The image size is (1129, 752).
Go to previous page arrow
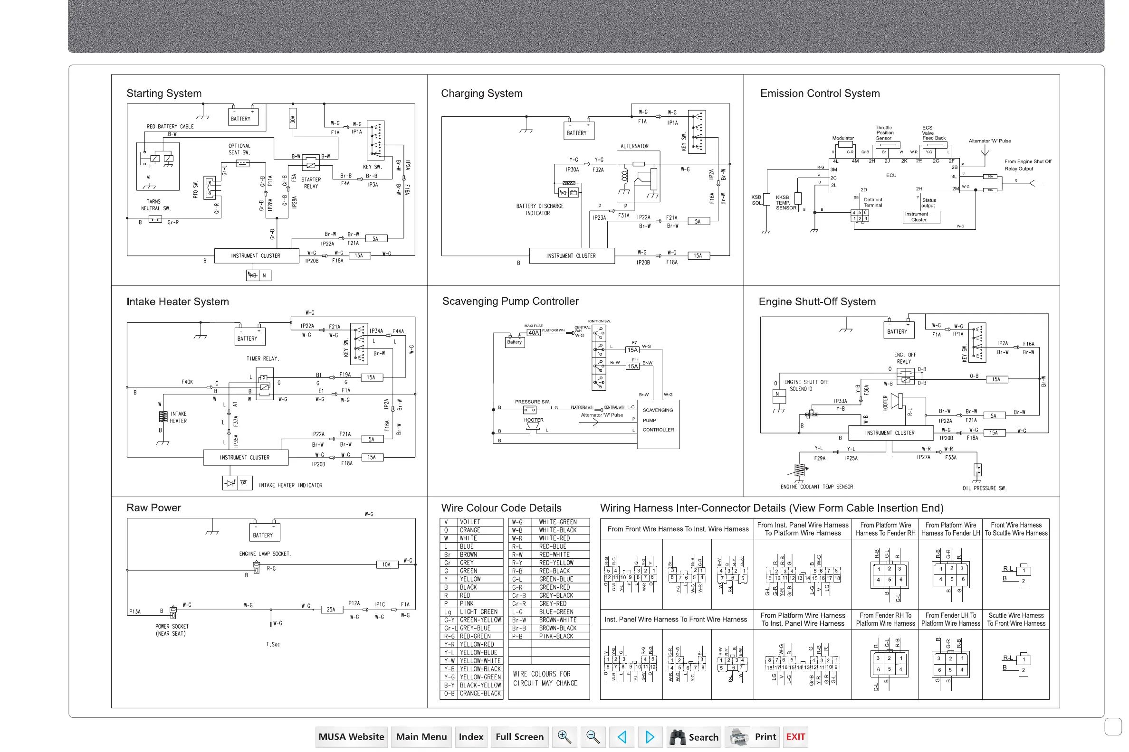click(622, 737)
